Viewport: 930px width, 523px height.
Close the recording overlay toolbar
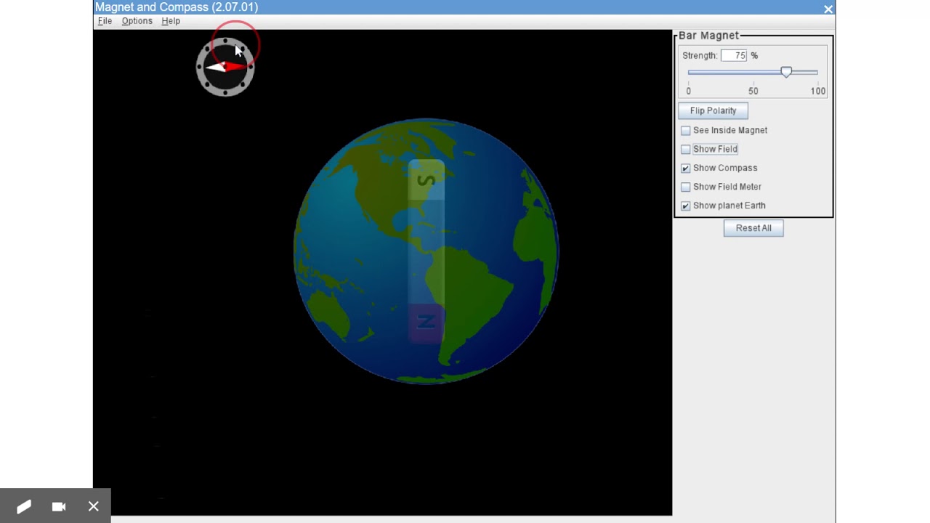click(94, 506)
